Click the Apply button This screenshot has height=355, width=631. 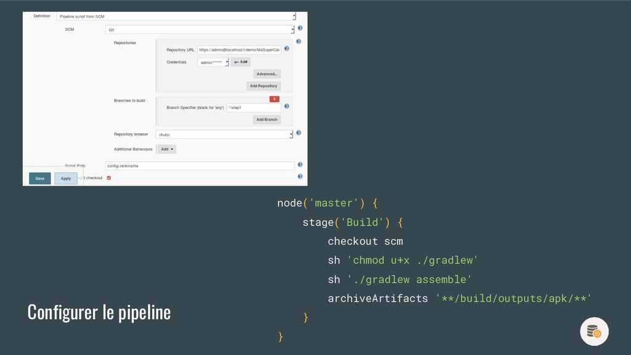(66, 178)
